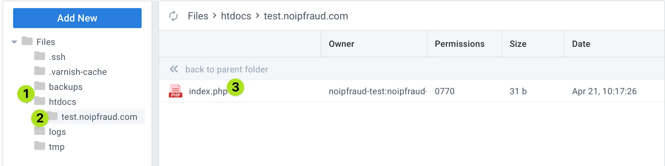Viewport: 665px width, 166px height.
Task: Sort by the Owner column header
Action: (x=342, y=44)
